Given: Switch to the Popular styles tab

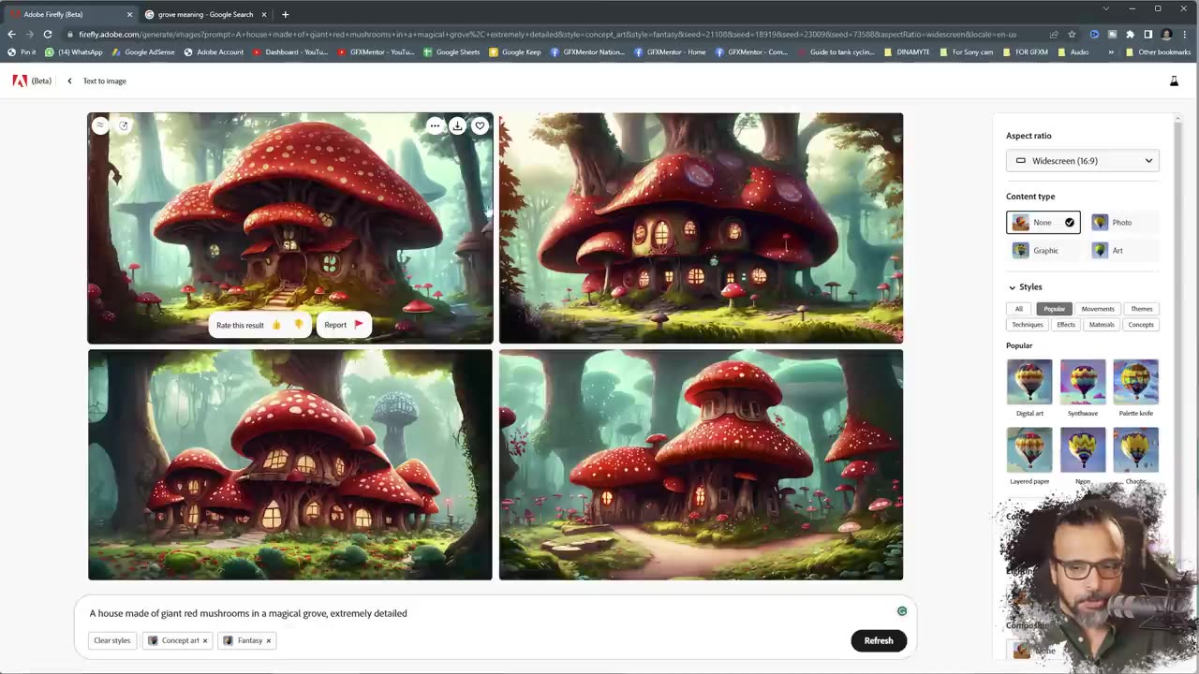Looking at the screenshot, I should point(1055,309).
